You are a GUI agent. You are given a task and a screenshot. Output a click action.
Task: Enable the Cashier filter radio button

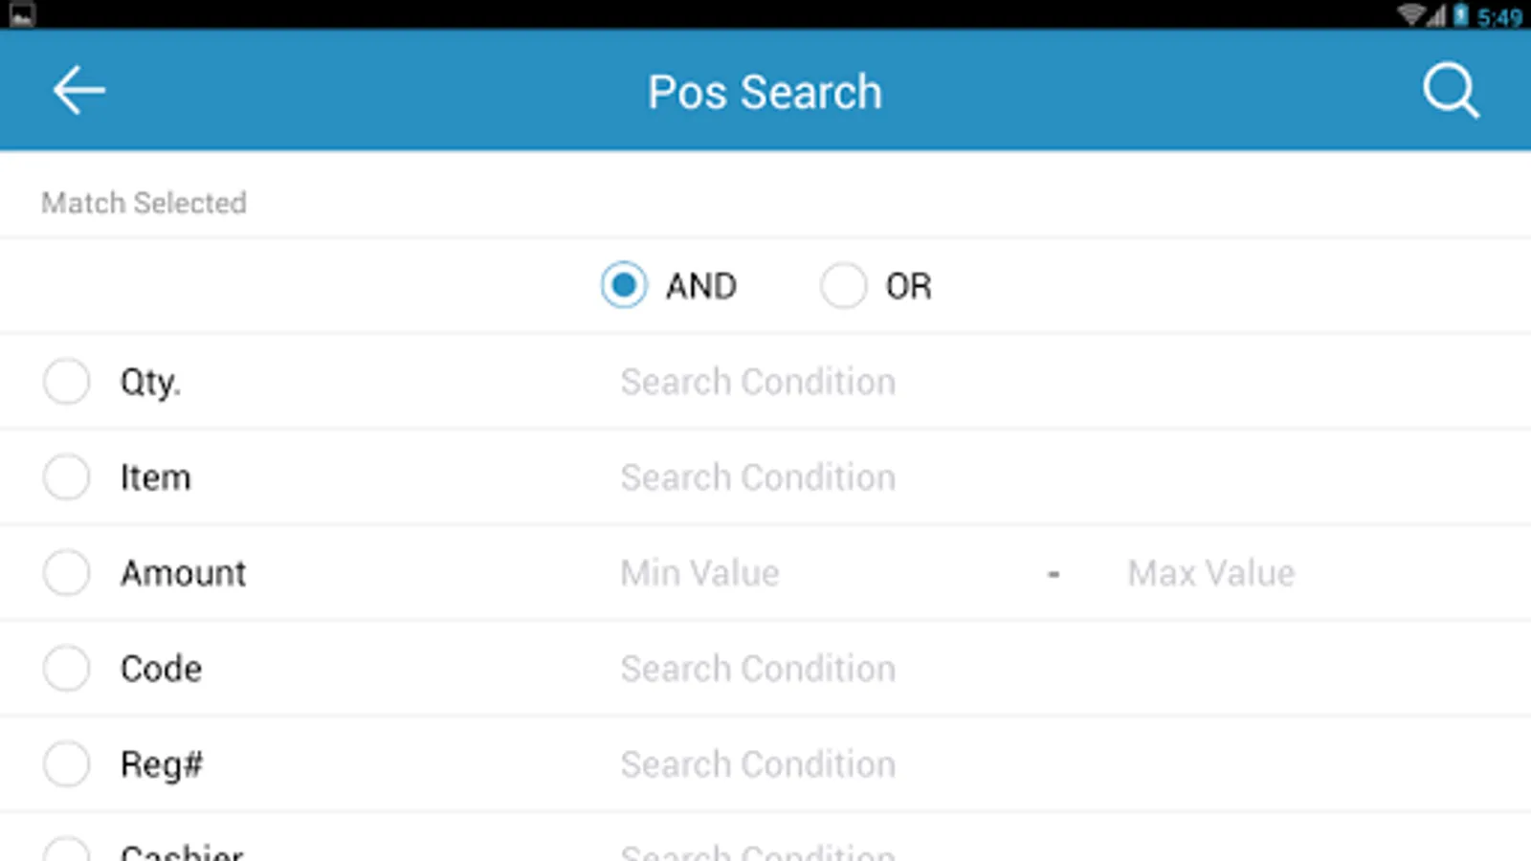click(66, 851)
